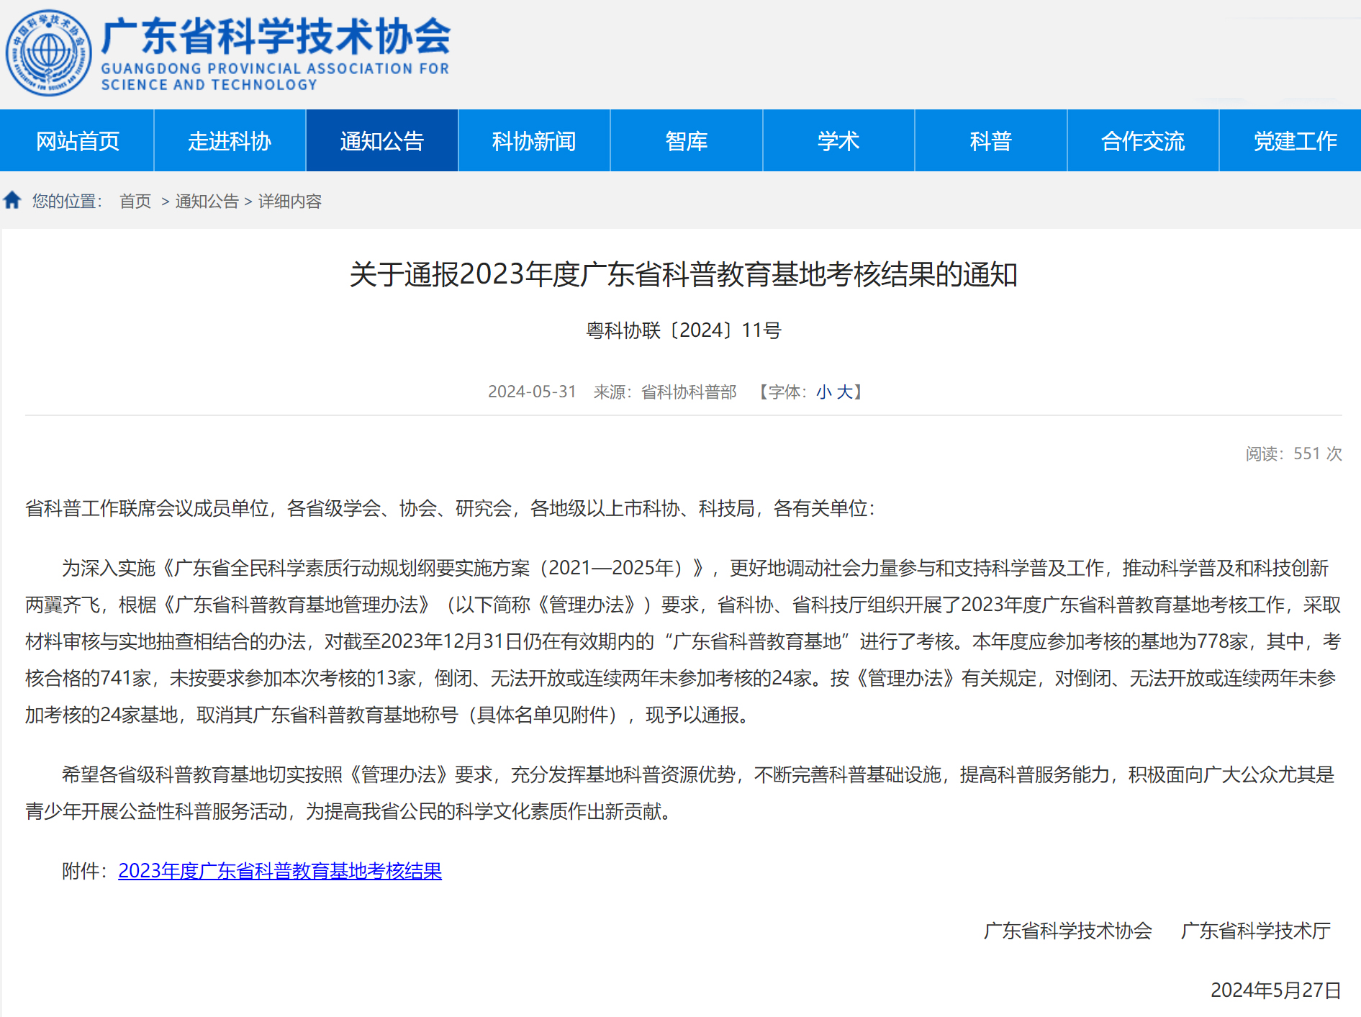Click the home icon in breadcrumb

[x=12, y=200]
